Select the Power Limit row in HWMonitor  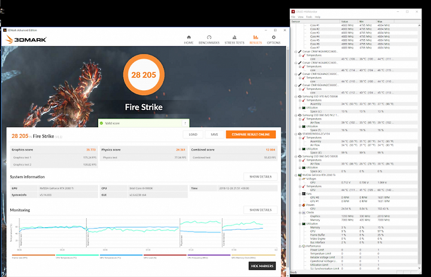coord(354,250)
